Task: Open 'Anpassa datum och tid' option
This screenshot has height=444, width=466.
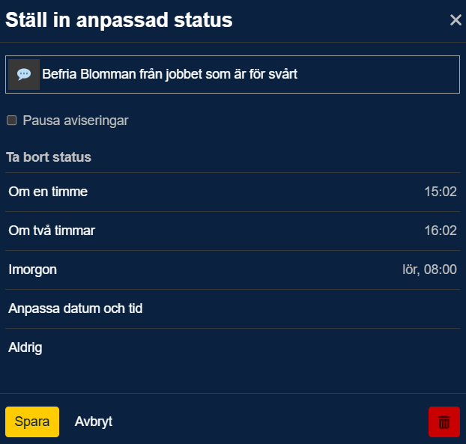Action: pos(76,308)
